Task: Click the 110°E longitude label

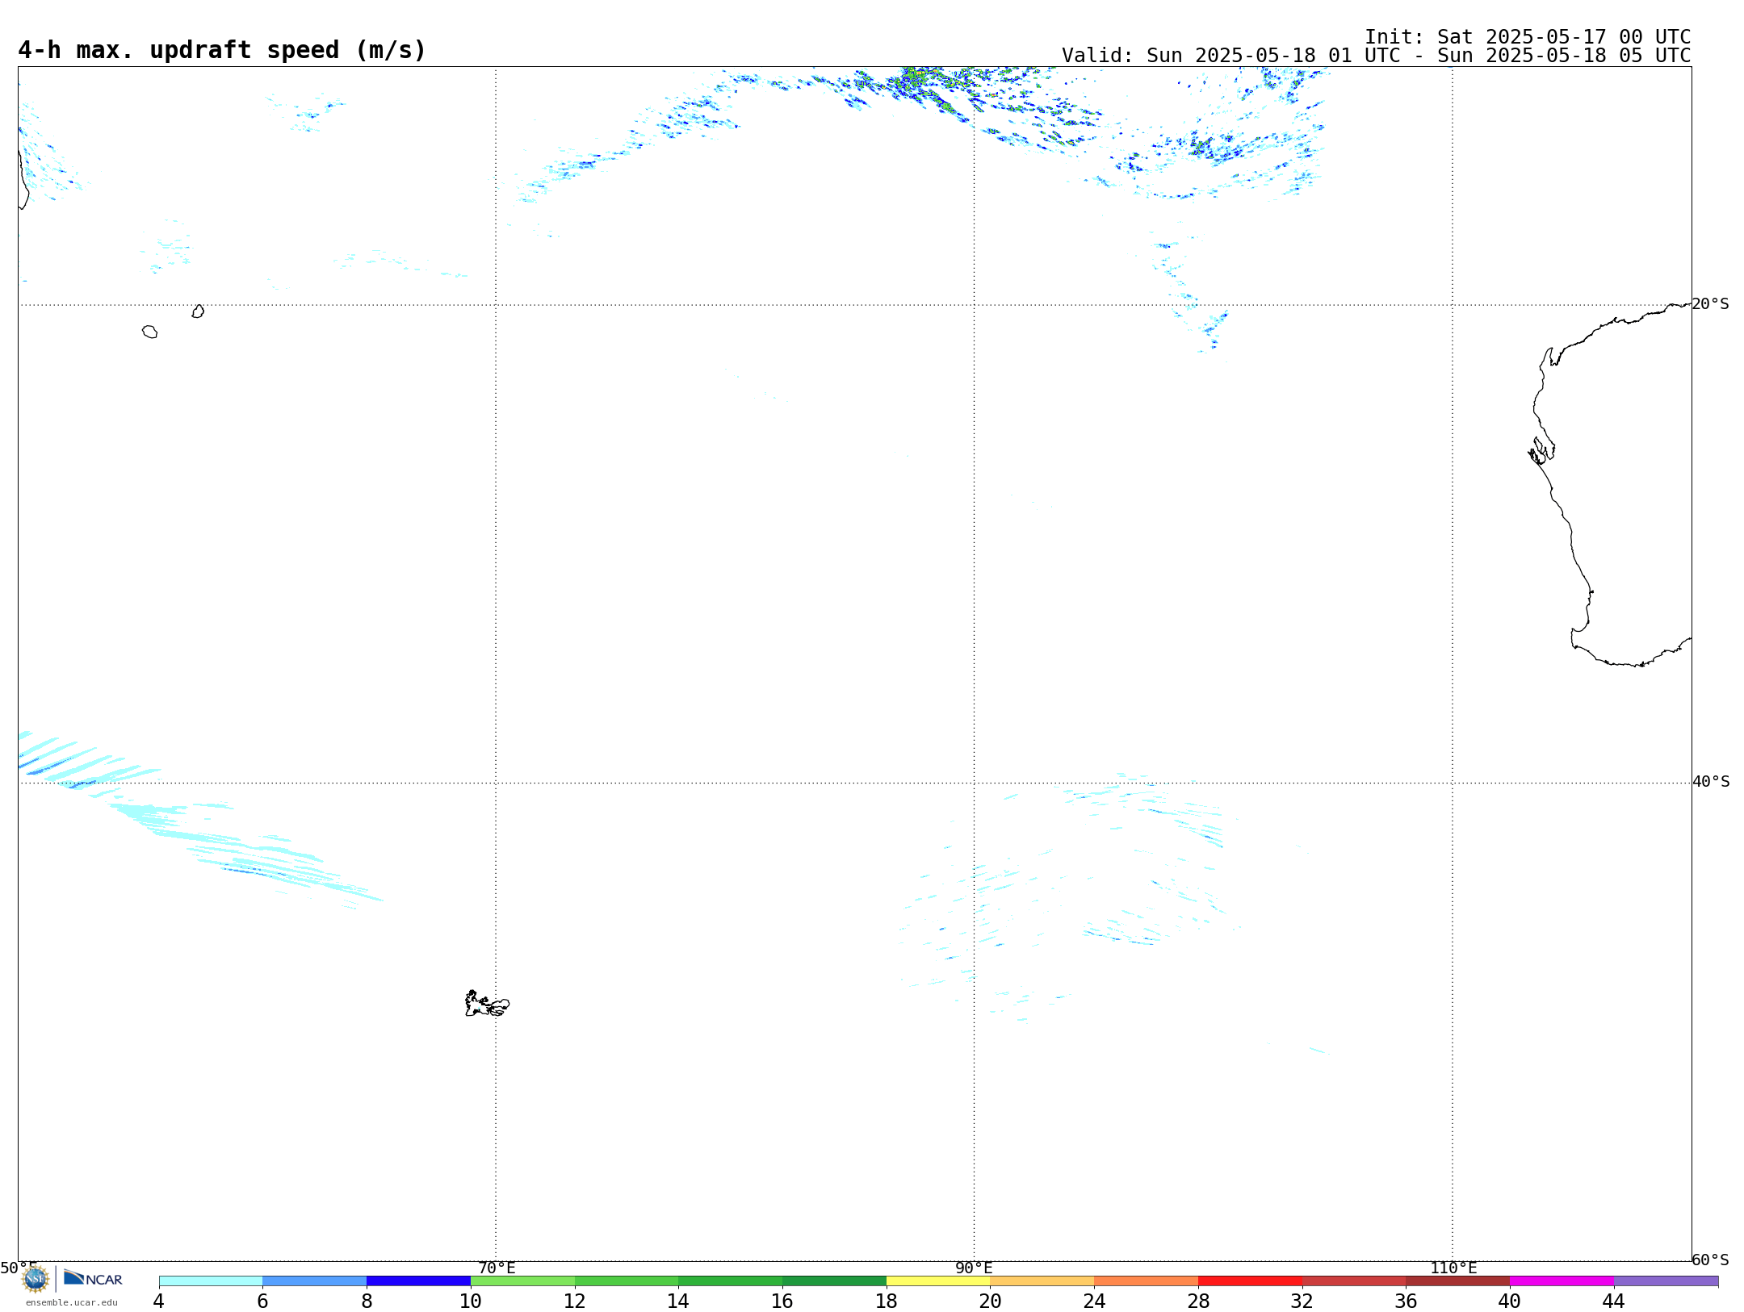Action: click(x=1453, y=1268)
